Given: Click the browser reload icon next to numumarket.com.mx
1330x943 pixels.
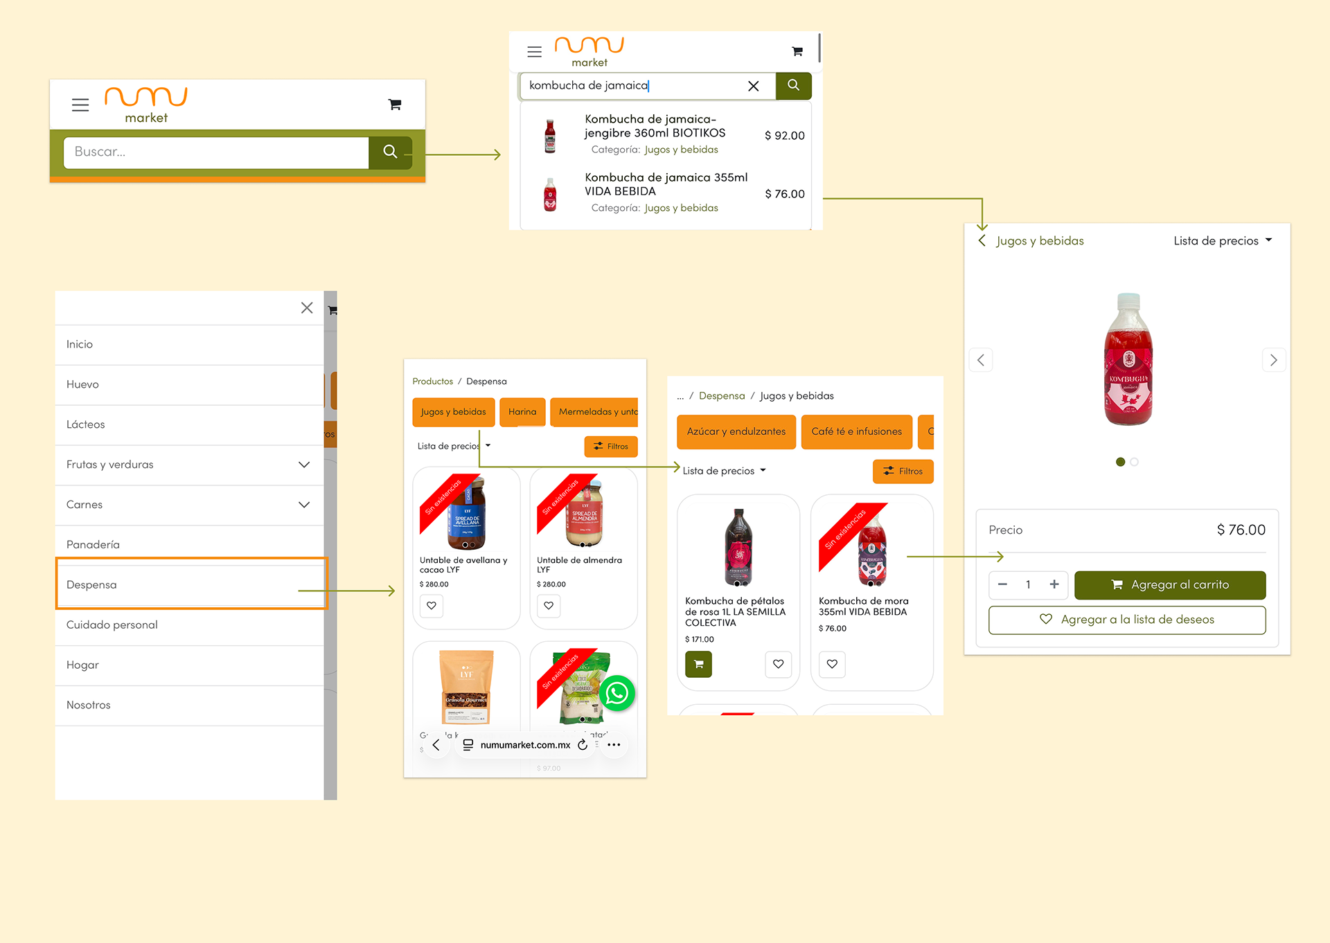Looking at the screenshot, I should pyautogui.click(x=583, y=745).
